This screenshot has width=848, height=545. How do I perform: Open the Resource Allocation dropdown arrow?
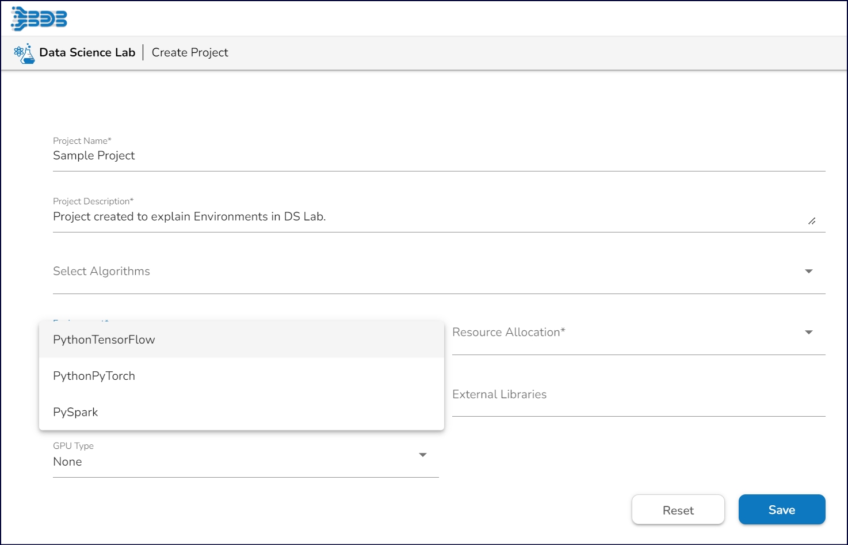[808, 332]
